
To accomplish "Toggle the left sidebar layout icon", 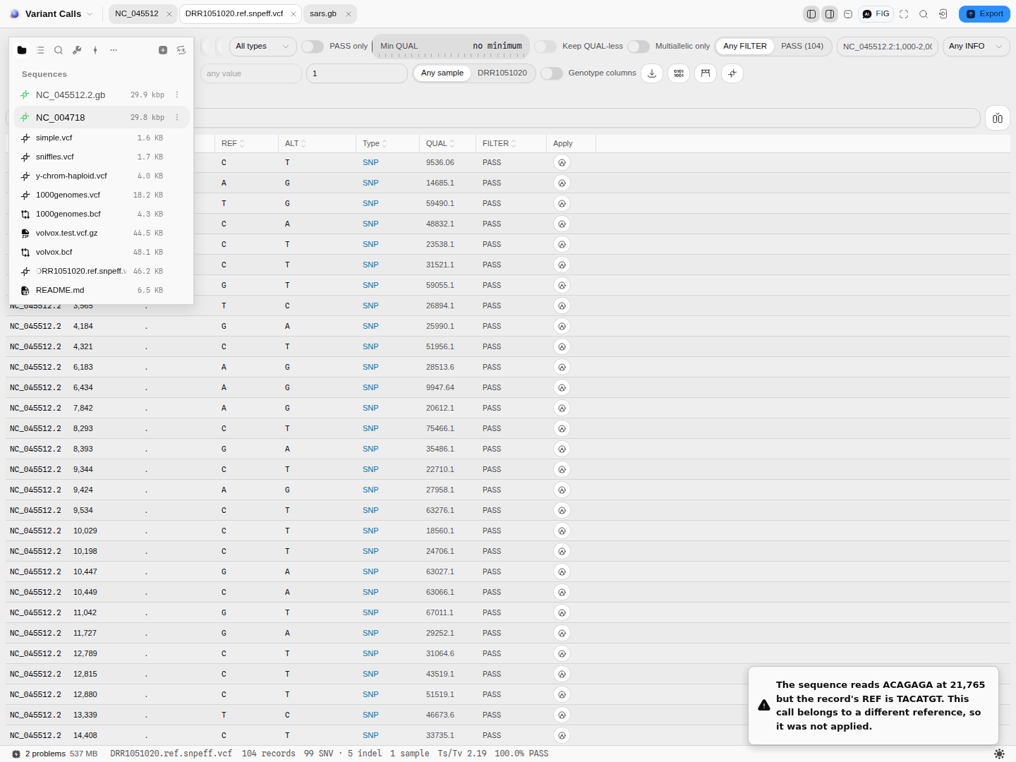I will [811, 14].
